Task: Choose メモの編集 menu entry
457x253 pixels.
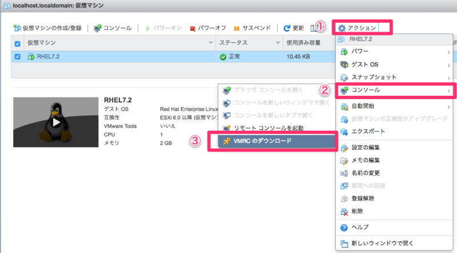Action: tap(394, 161)
